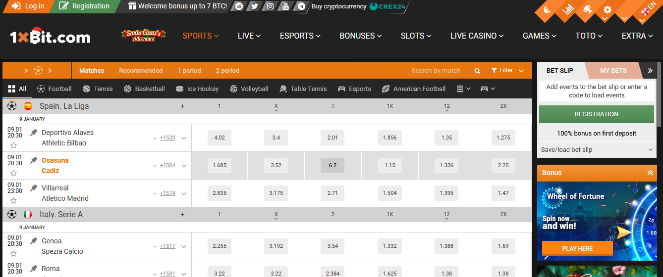Open the LIVE dropdown menu

coord(249,36)
